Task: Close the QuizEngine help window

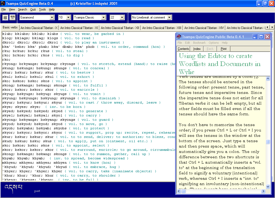Action: tap(267, 36)
